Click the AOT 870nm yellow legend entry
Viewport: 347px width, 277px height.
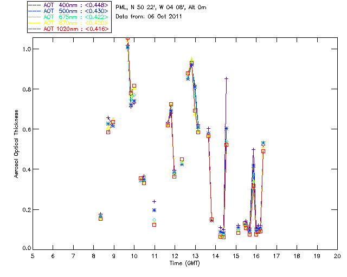[x=68, y=23]
